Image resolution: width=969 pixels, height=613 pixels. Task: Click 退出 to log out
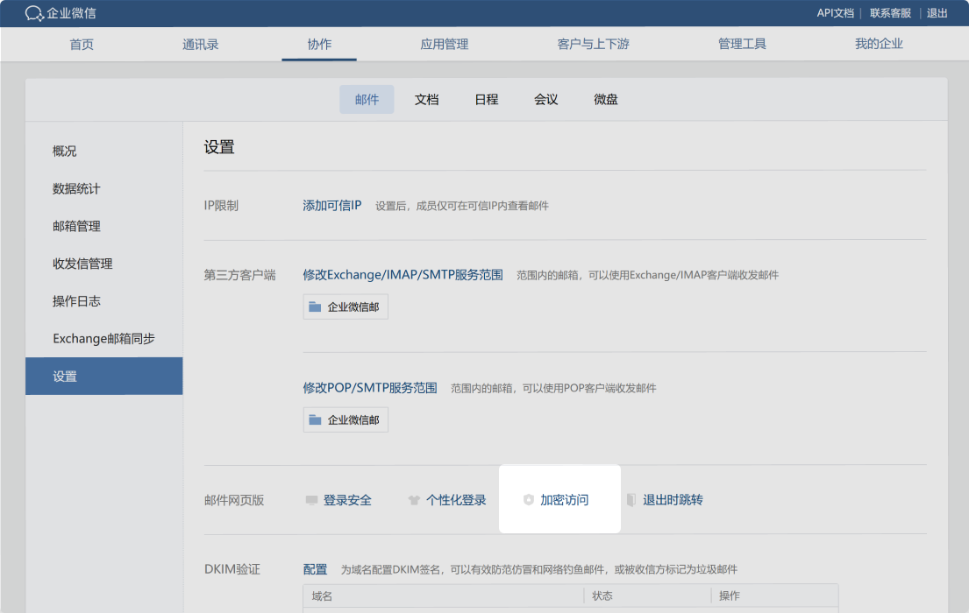[x=937, y=13]
